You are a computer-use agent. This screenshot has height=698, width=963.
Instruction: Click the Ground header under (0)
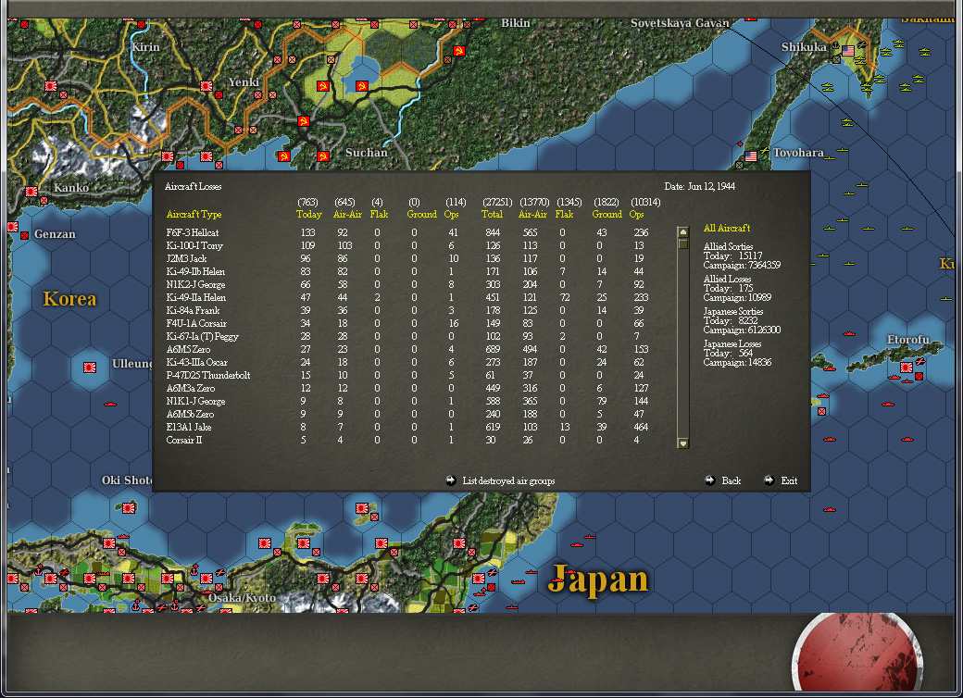[422, 214]
